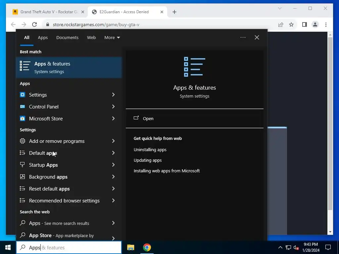Select E2Guardian Access Denied tab

[127, 12]
